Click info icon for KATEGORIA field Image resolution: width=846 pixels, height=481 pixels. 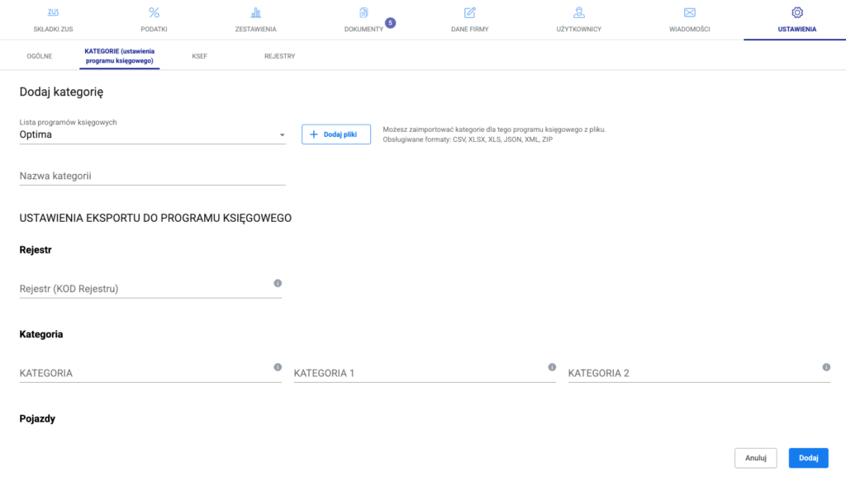(278, 367)
